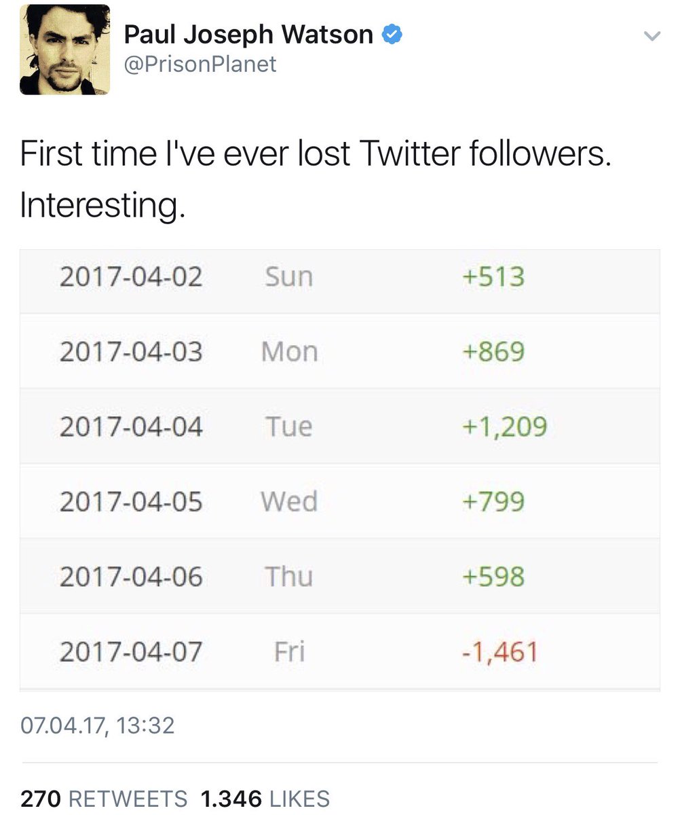The height and width of the screenshot is (815, 680).
Task: Select the Wed day label
Action: tap(289, 502)
